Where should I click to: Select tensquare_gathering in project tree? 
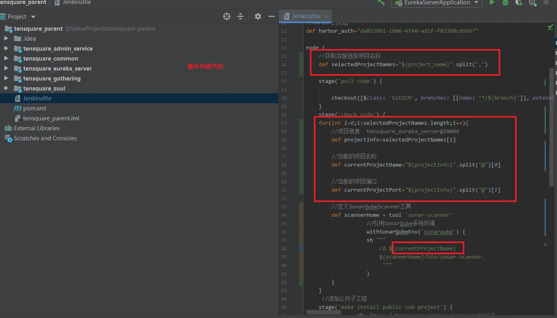click(52, 79)
